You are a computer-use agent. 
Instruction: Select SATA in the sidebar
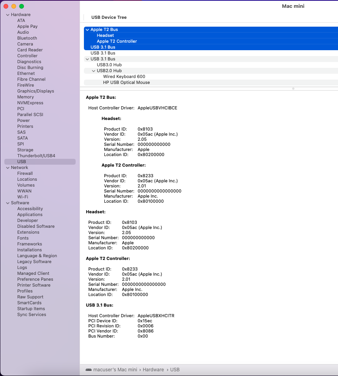coord(23,138)
